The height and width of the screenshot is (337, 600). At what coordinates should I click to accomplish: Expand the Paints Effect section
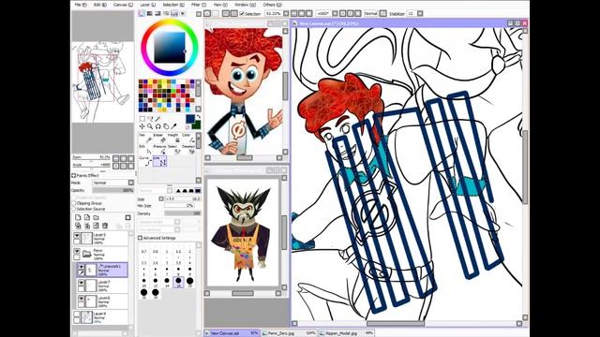pos(73,175)
